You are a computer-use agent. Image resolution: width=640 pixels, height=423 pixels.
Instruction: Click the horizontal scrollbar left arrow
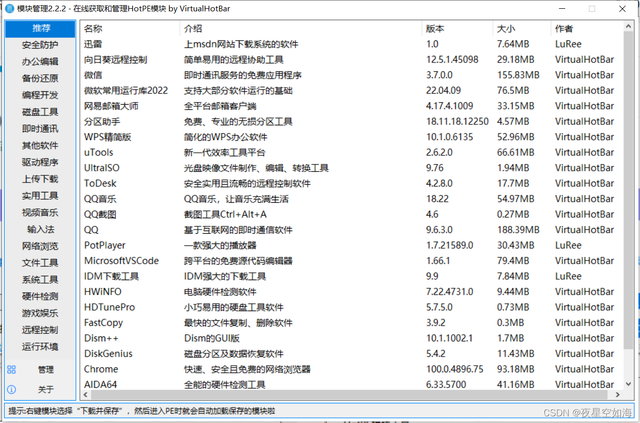tap(85, 394)
